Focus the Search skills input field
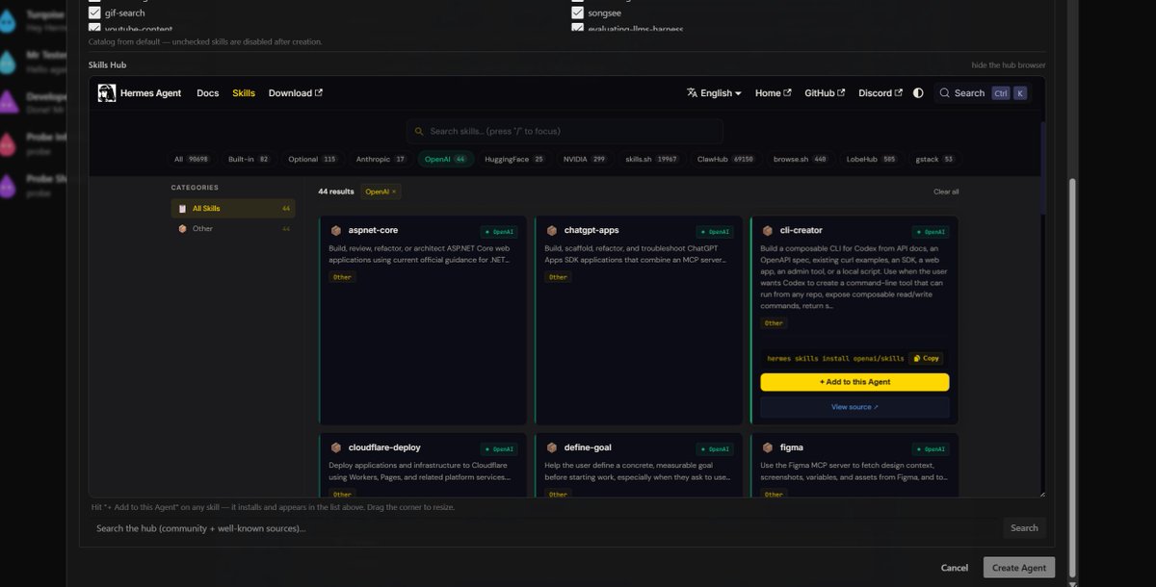The height and width of the screenshot is (587, 1156). [x=565, y=131]
